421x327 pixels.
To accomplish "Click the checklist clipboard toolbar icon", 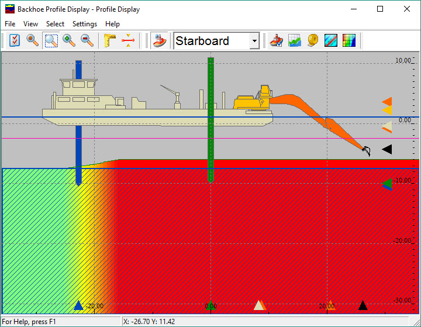I will (x=15, y=40).
